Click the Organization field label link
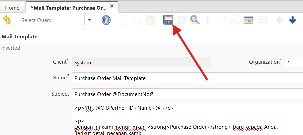The width and height of the screenshot is (303, 135). [264, 62]
